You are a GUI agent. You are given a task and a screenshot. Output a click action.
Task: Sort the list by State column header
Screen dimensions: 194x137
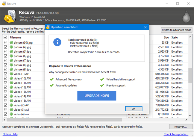[x=175, y=37]
